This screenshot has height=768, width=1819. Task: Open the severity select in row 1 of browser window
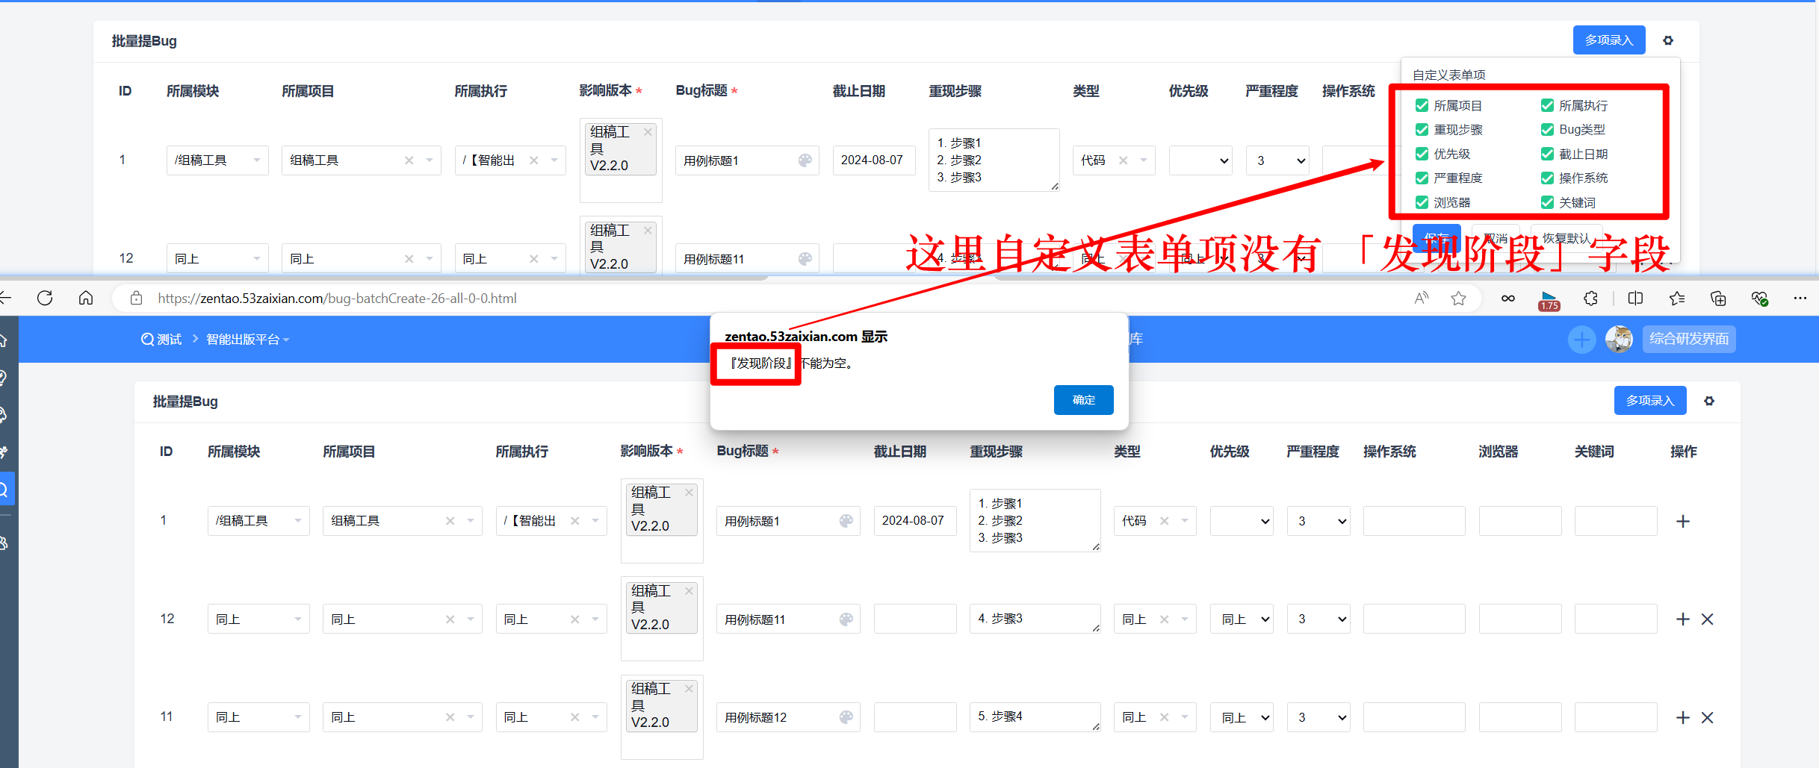[1318, 521]
